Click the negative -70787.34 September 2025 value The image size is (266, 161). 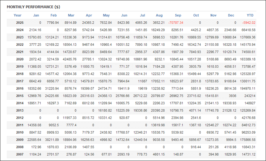coord(176,23)
